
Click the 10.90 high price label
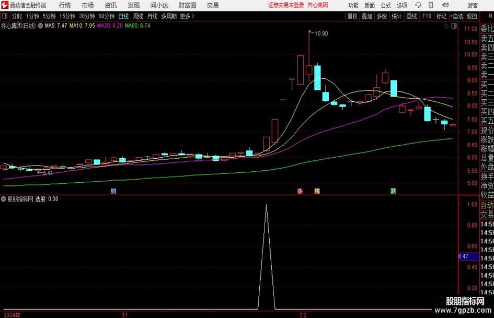[x=321, y=34]
